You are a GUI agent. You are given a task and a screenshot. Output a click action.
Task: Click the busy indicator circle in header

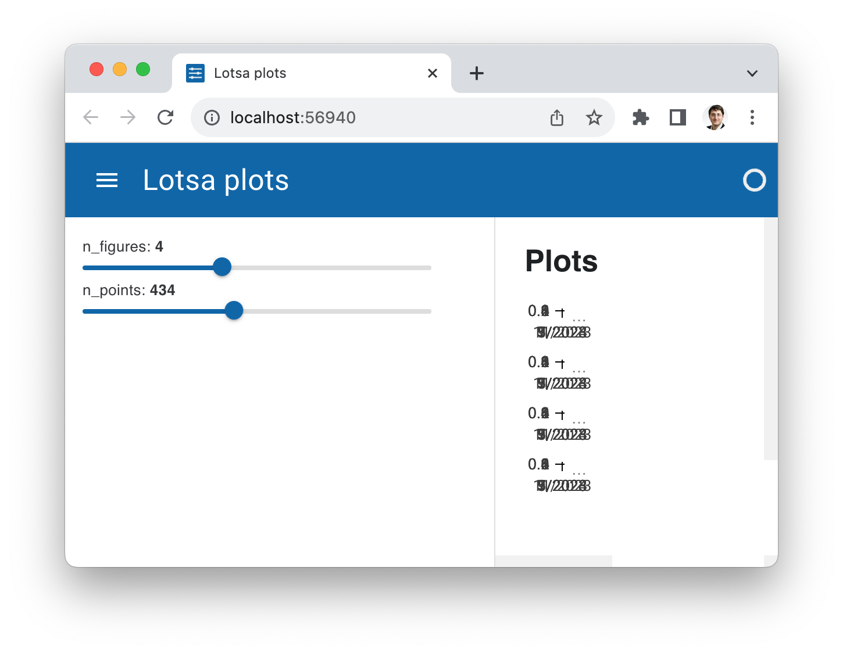[x=754, y=180]
